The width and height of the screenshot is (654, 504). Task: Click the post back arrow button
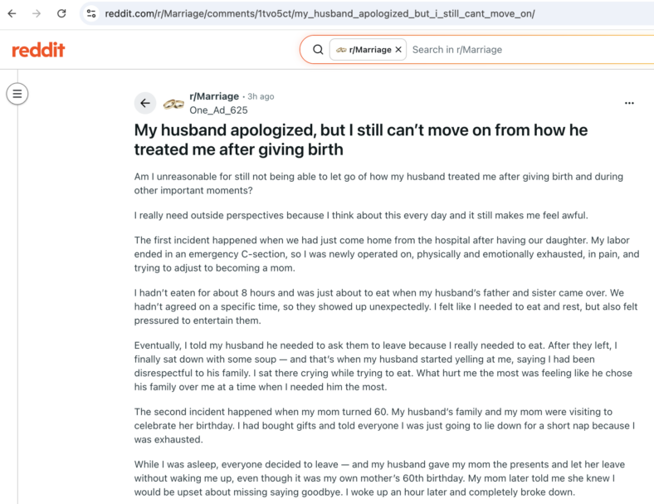(x=145, y=103)
